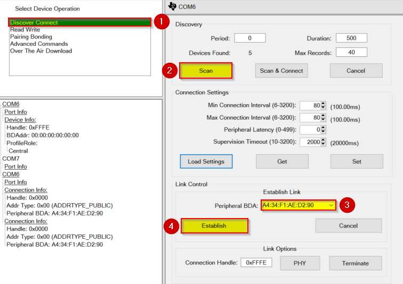403x284 pixels.
Task: Select Over The Air Download
Action: click(41, 51)
